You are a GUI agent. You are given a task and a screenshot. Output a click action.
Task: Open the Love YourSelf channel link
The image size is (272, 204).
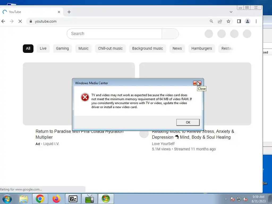tap(163, 144)
